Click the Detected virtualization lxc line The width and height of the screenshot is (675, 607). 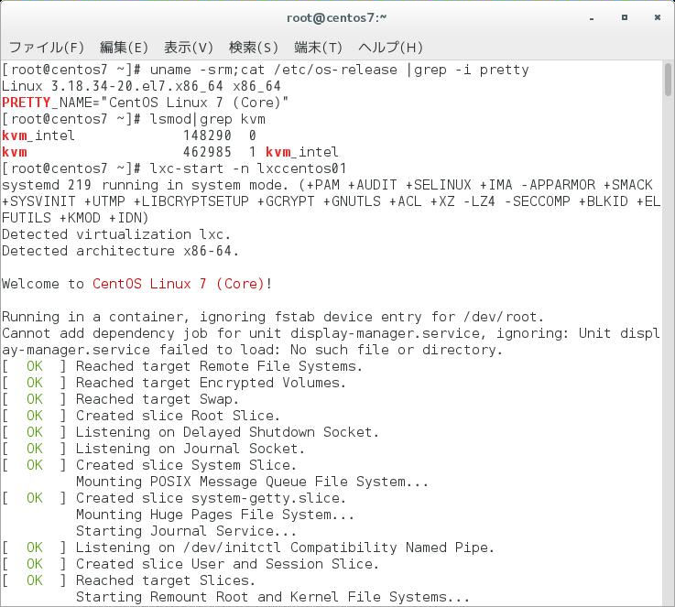pos(116,234)
